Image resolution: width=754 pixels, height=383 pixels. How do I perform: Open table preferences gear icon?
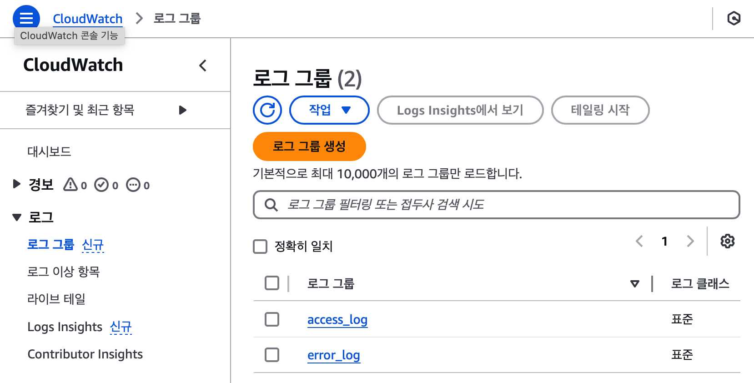727,241
